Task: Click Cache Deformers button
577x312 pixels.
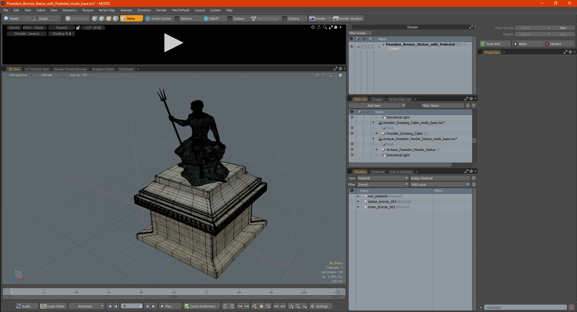Action: click(x=201, y=306)
